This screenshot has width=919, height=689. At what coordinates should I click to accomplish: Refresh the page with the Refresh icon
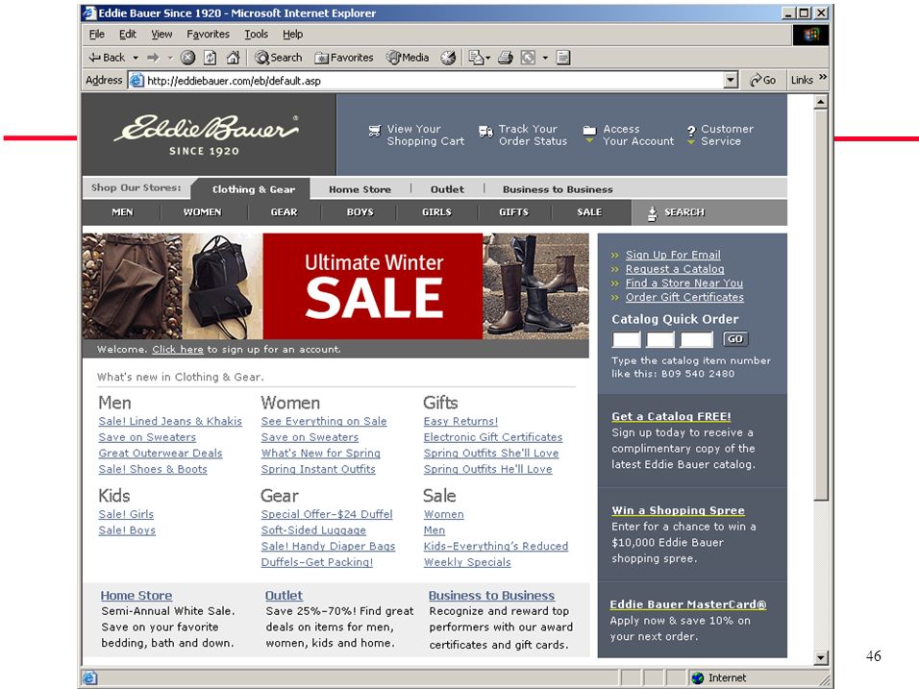coord(210,58)
